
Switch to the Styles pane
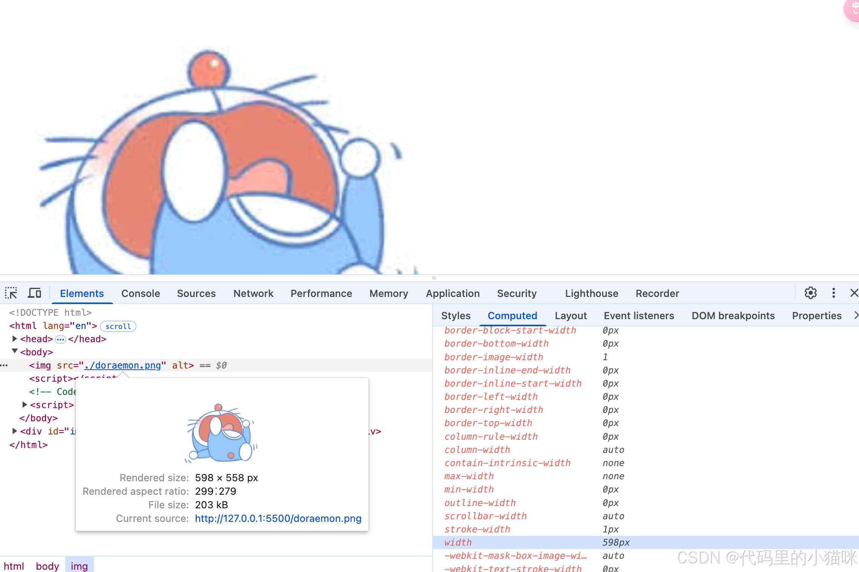(456, 316)
